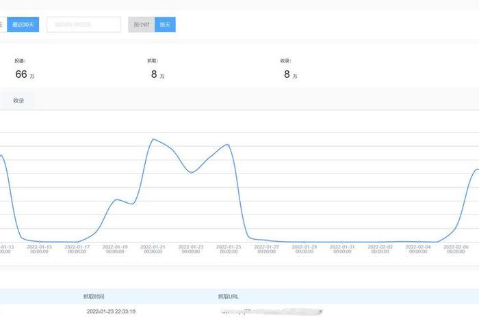Click the 抓取URL column header
Viewport: 479px width, 321px height.
tap(229, 296)
